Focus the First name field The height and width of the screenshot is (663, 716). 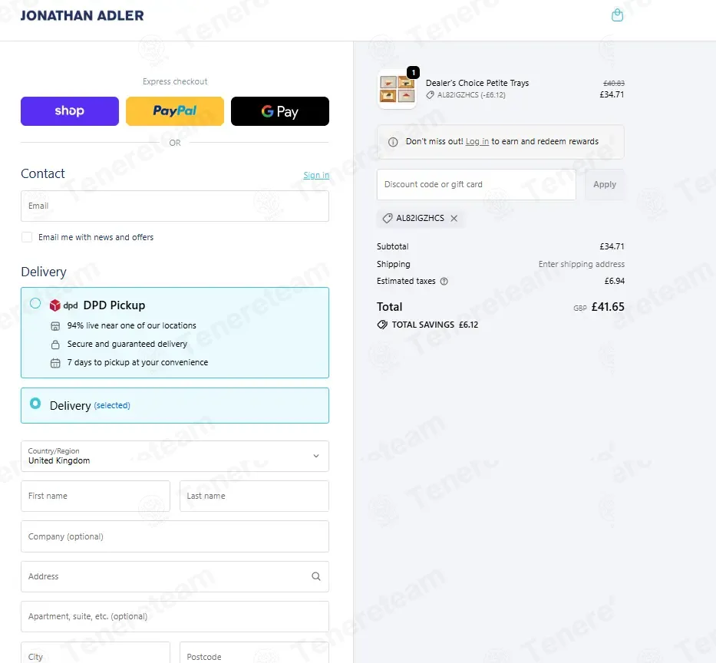click(x=95, y=496)
